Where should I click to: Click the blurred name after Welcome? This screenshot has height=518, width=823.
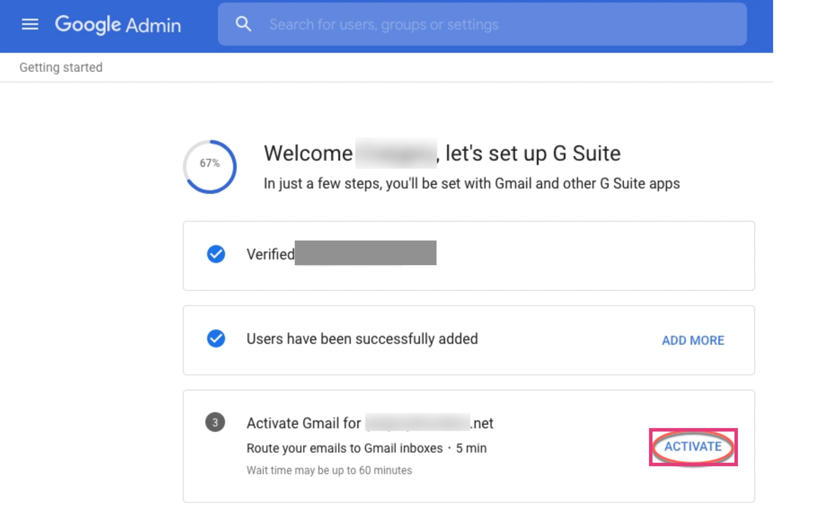point(396,153)
